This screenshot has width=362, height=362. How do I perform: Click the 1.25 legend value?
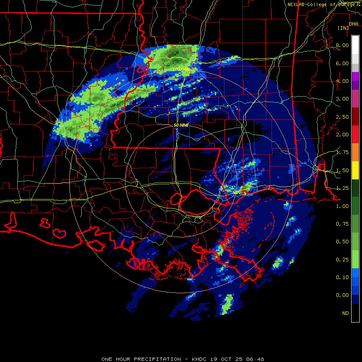[x=342, y=188]
